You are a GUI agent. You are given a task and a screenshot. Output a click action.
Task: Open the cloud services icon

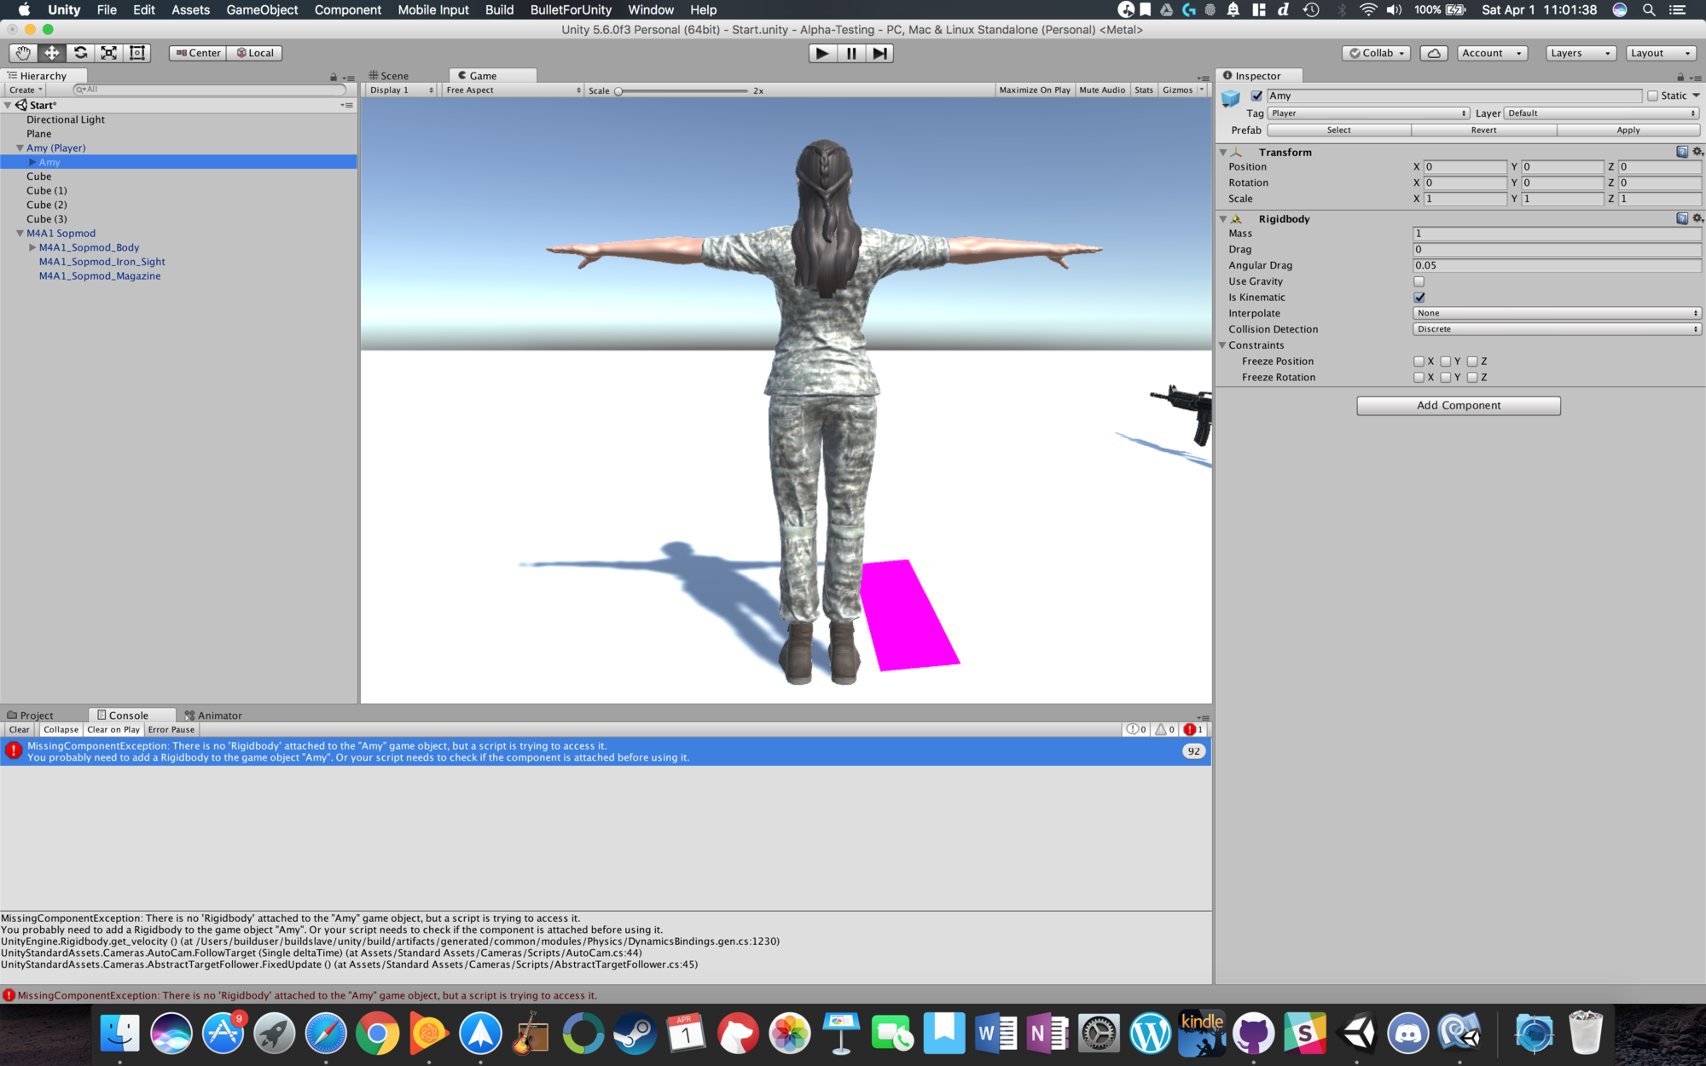pos(1434,53)
